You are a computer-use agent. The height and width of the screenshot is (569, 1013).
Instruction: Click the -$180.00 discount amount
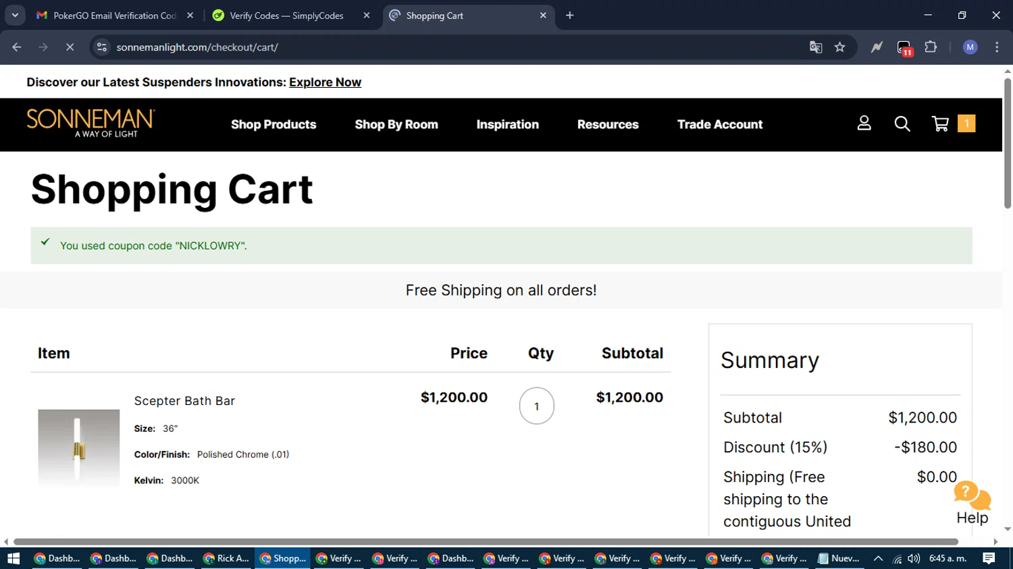[x=925, y=448]
